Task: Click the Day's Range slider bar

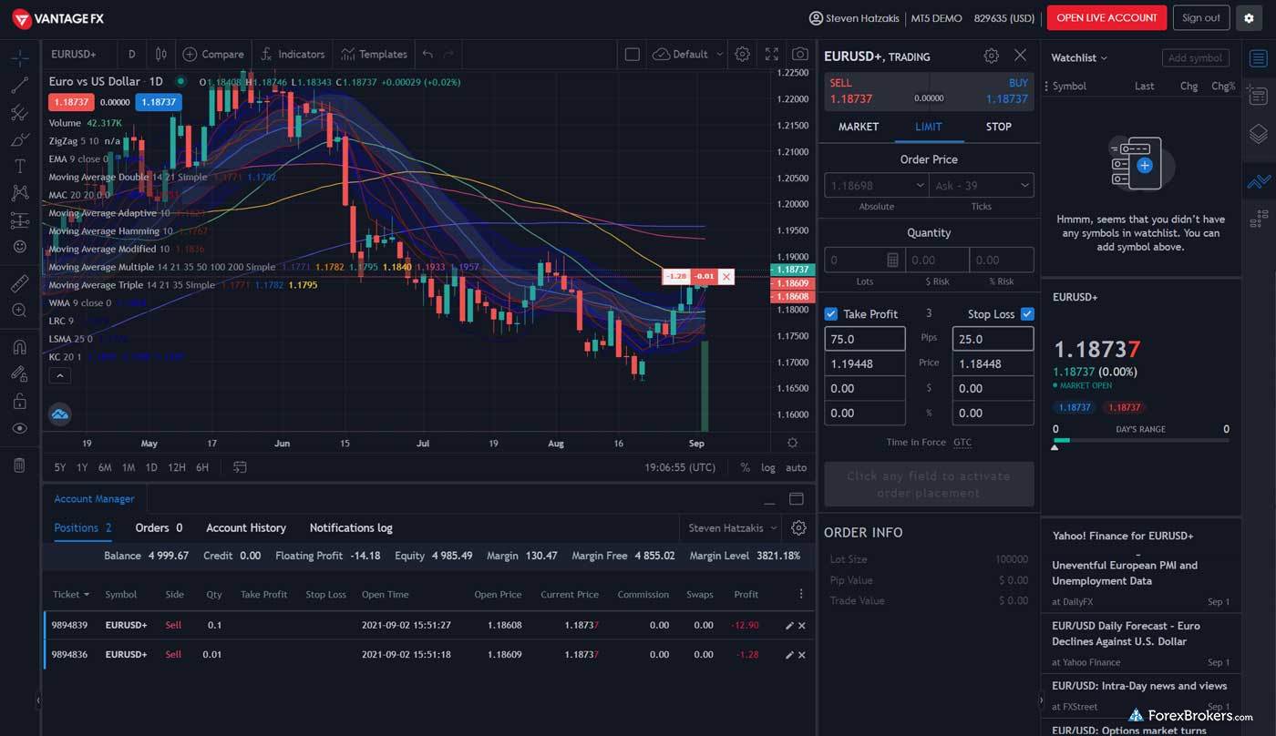Action: point(1140,441)
